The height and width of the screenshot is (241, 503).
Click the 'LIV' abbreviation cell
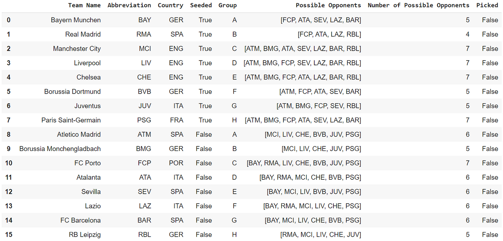tap(146, 63)
